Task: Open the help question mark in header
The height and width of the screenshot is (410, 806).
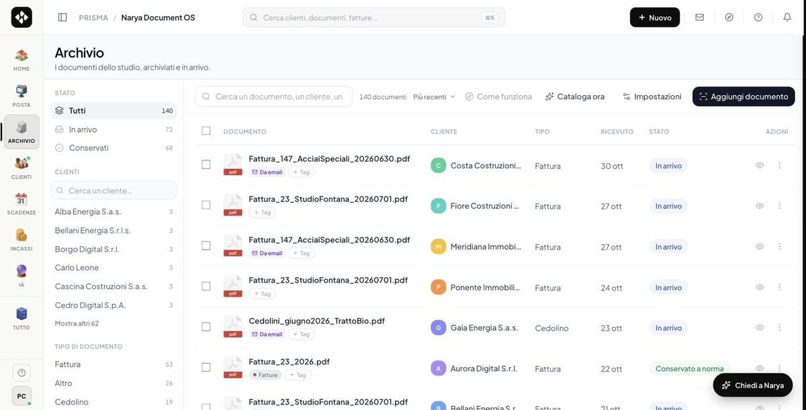Action: pos(758,17)
